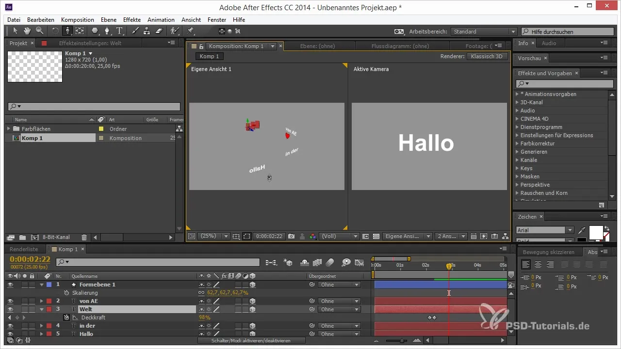621x349 pixels.
Task: Open the viewer magnification (25%) dropdown
Action: tap(214, 237)
